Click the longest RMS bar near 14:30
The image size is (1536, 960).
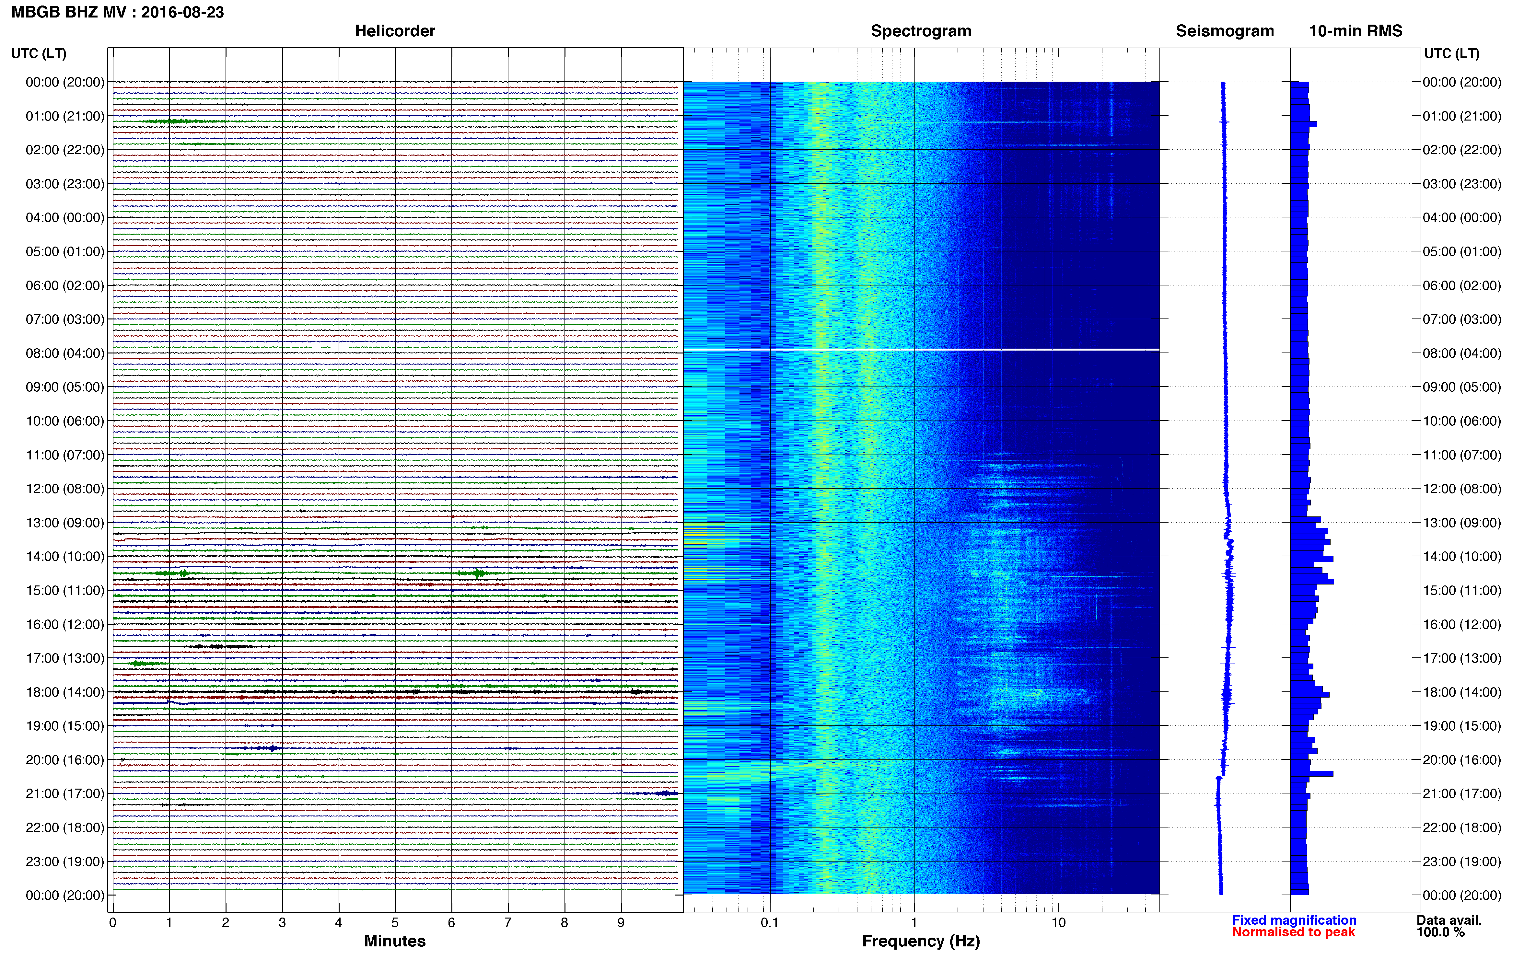coord(1312,581)
